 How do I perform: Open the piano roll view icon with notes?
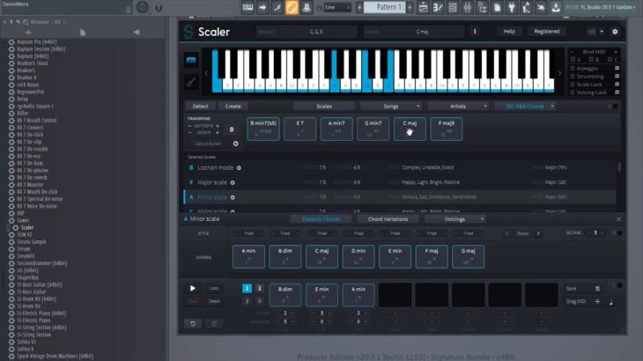pos(438,7)
